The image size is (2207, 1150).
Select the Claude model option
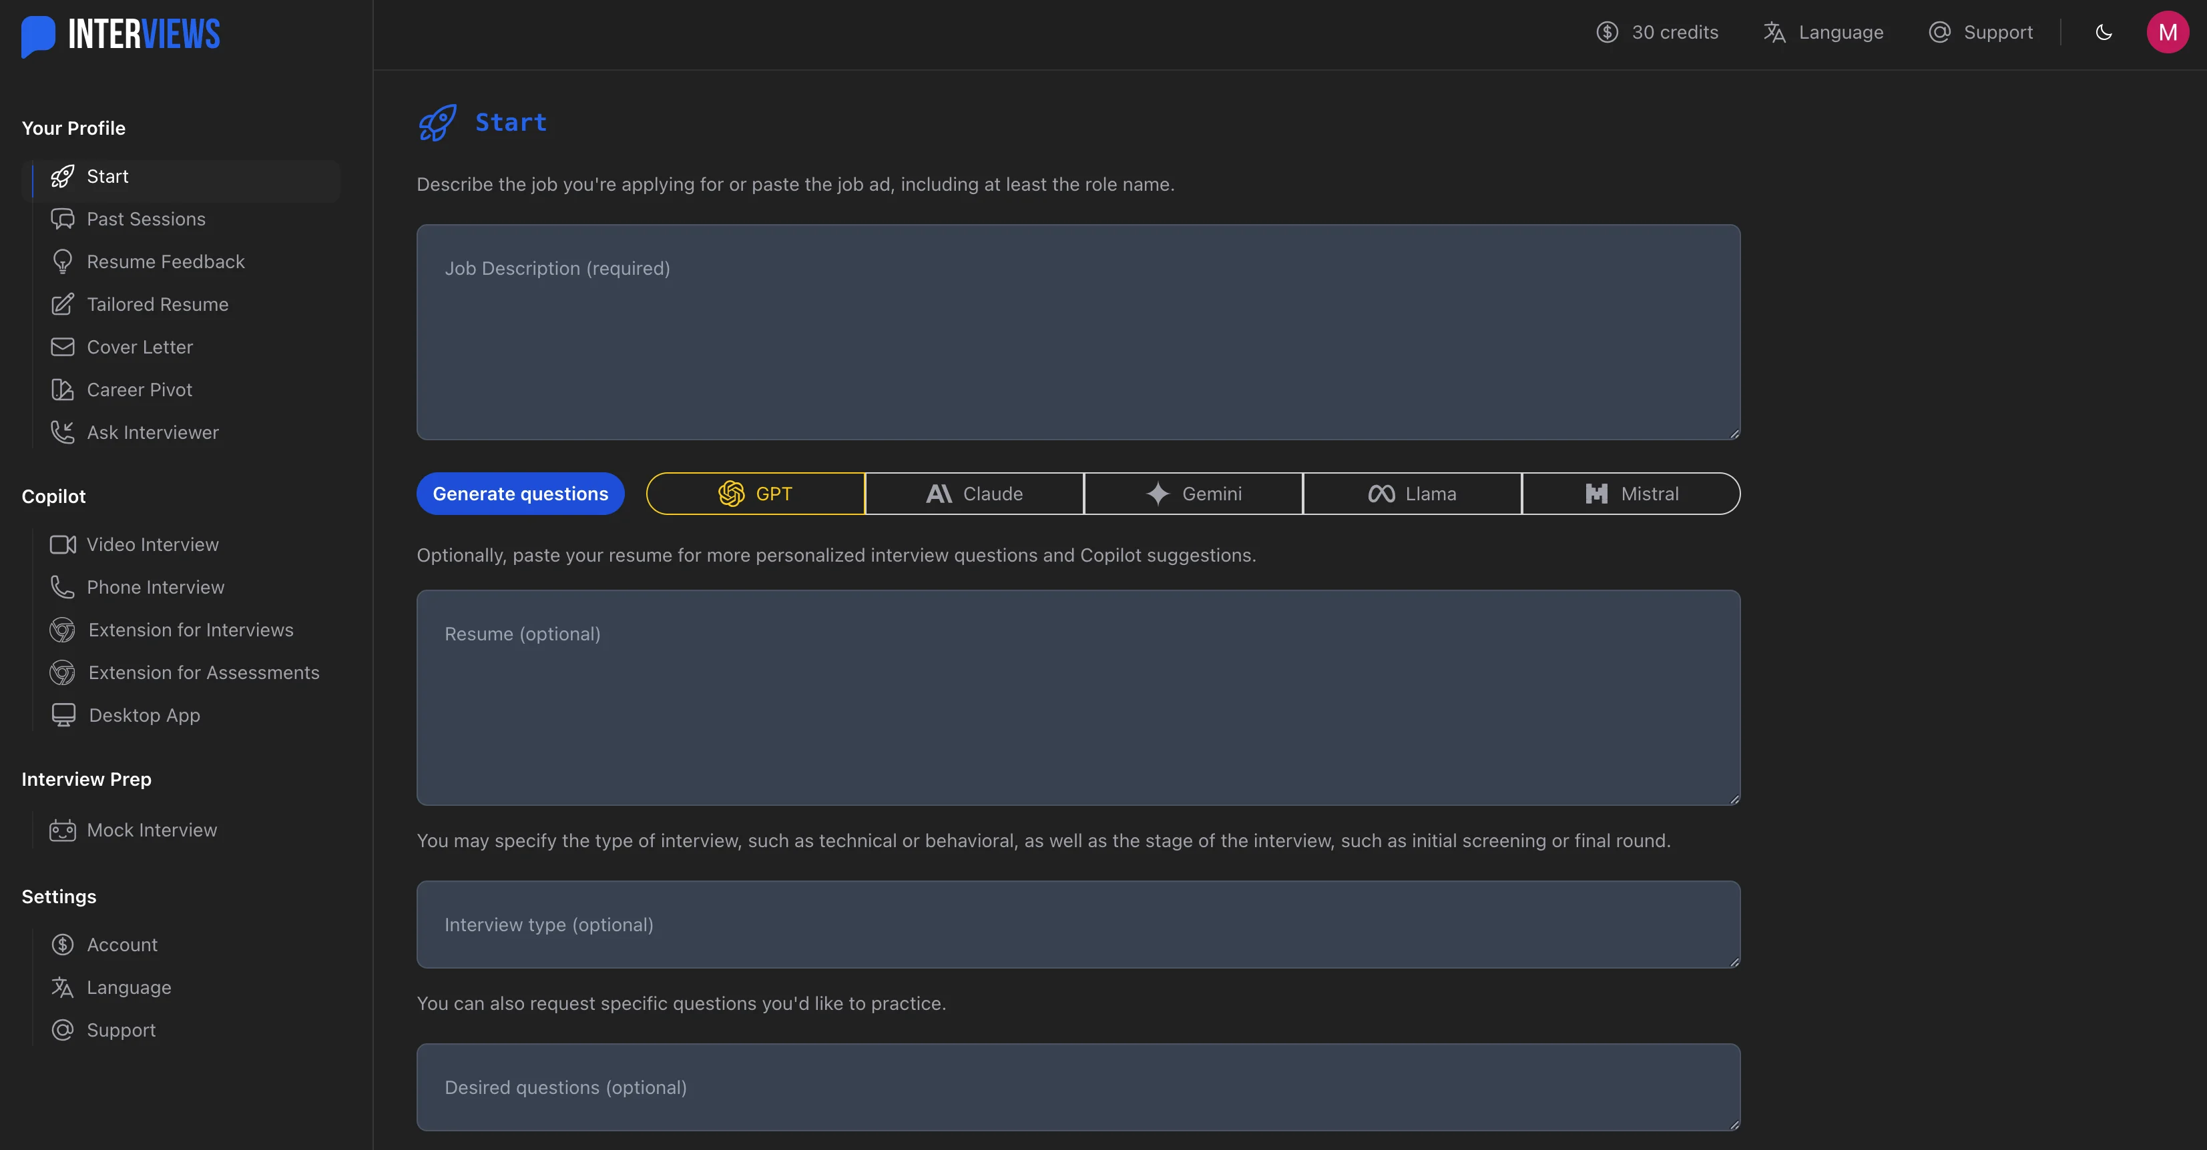[974, 494]
